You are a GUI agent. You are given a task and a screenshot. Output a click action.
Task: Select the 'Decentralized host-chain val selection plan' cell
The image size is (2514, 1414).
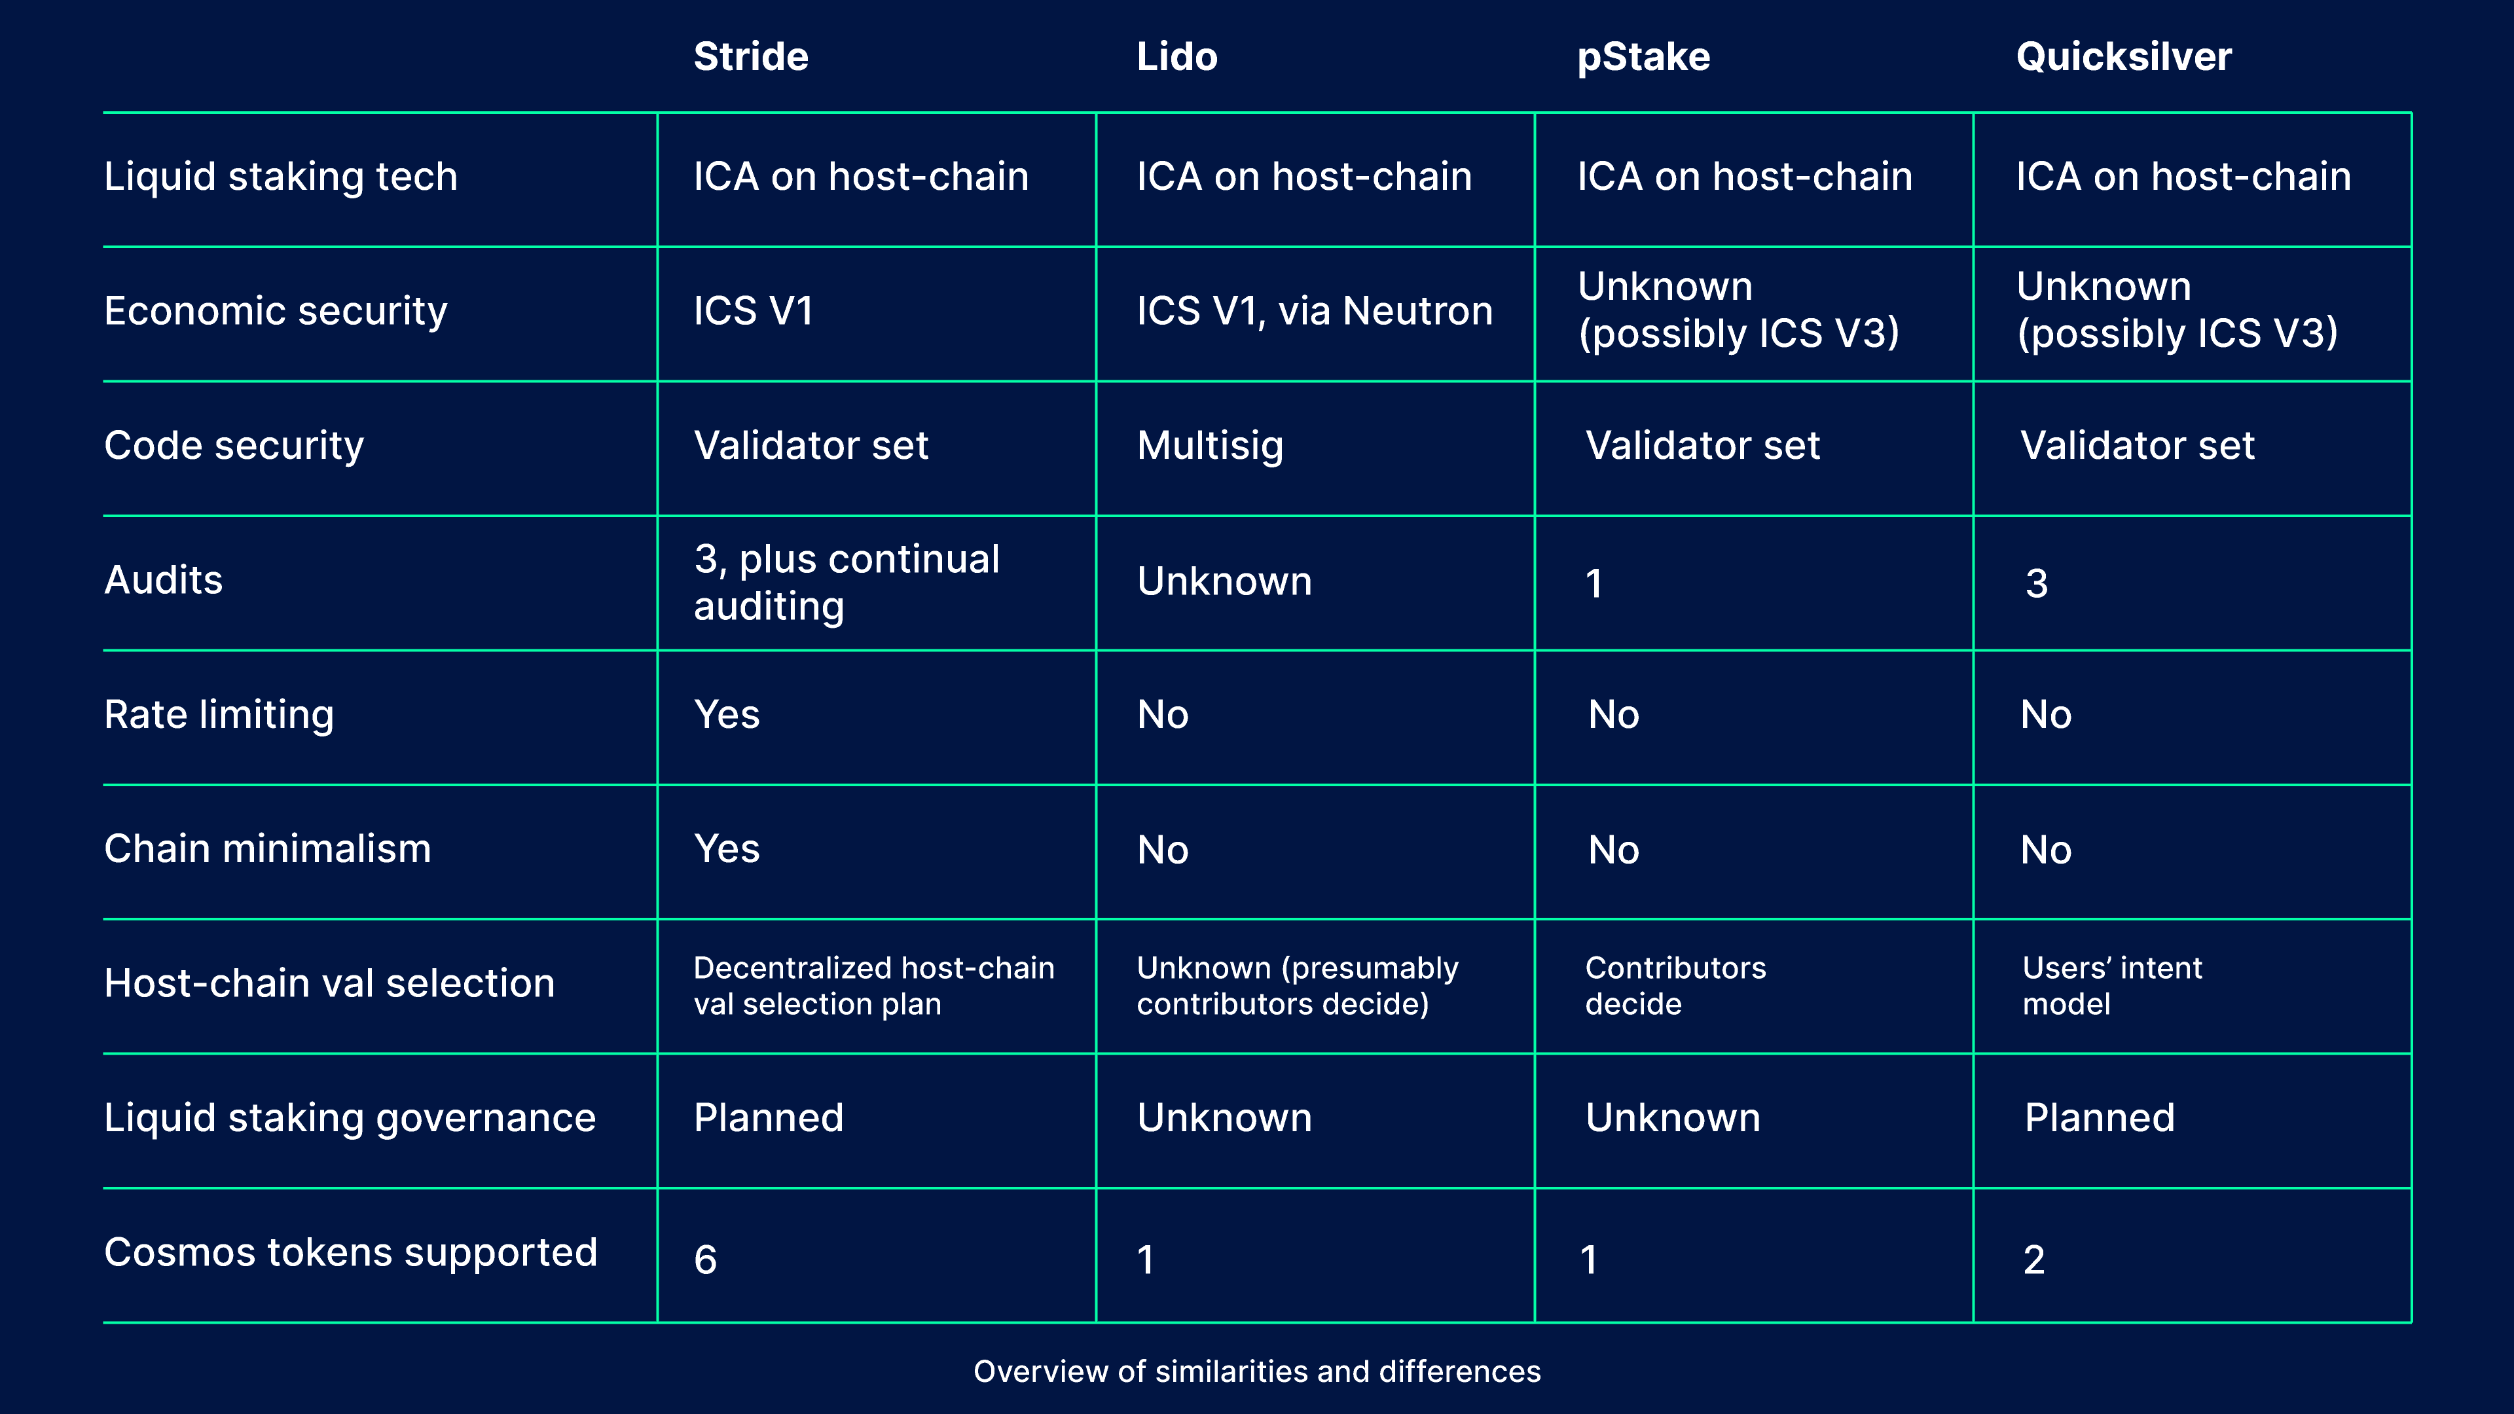(873, 986)
